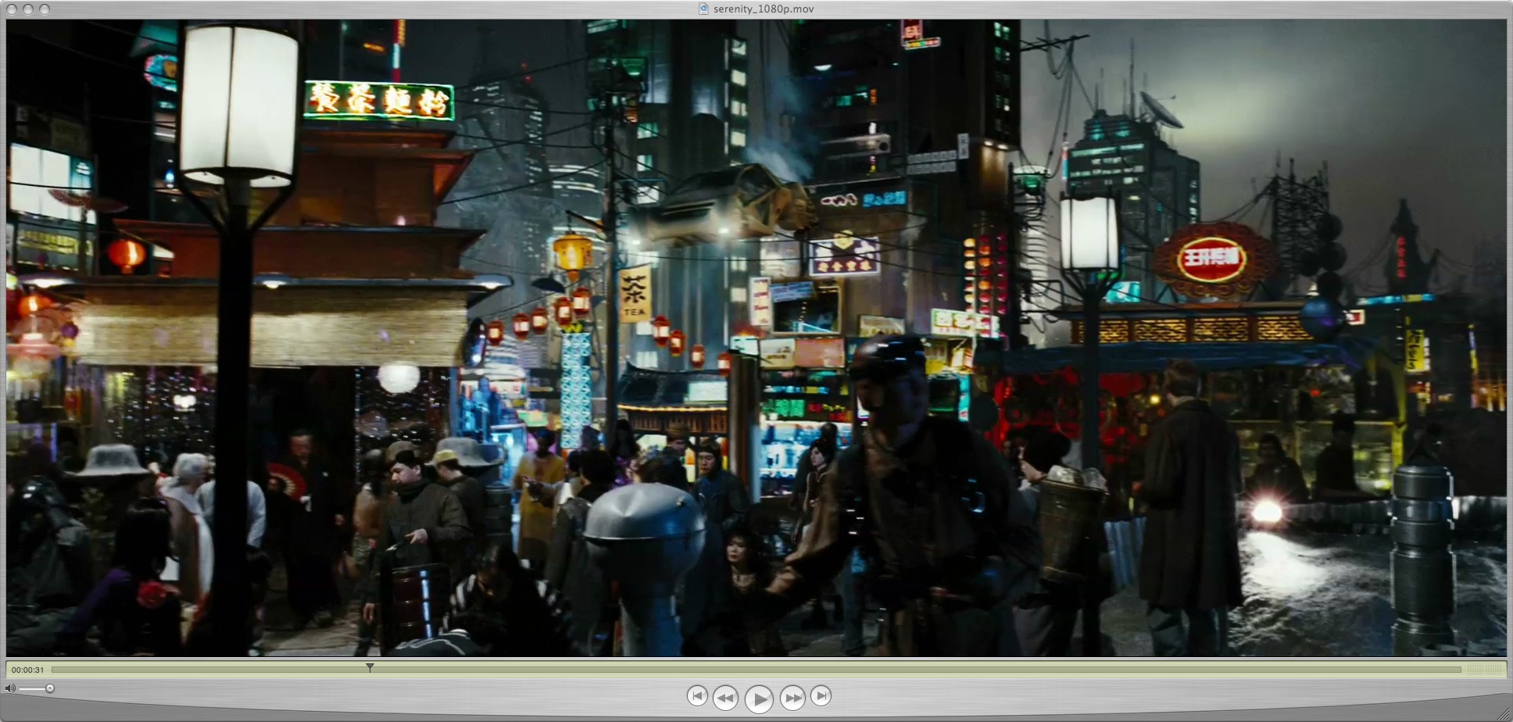Click the rewind button

pyautogui.click(x=725, y=698)
